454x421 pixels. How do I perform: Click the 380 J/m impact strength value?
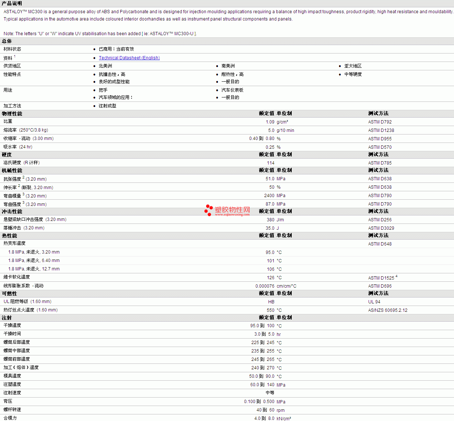click(x=275, y=220)
